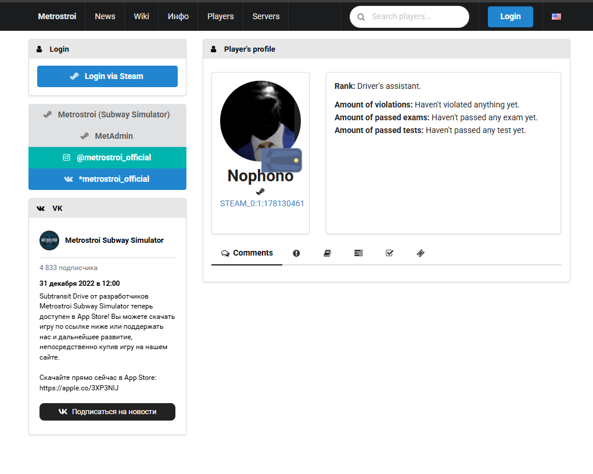Open the server list icon tab

(358, 253)
